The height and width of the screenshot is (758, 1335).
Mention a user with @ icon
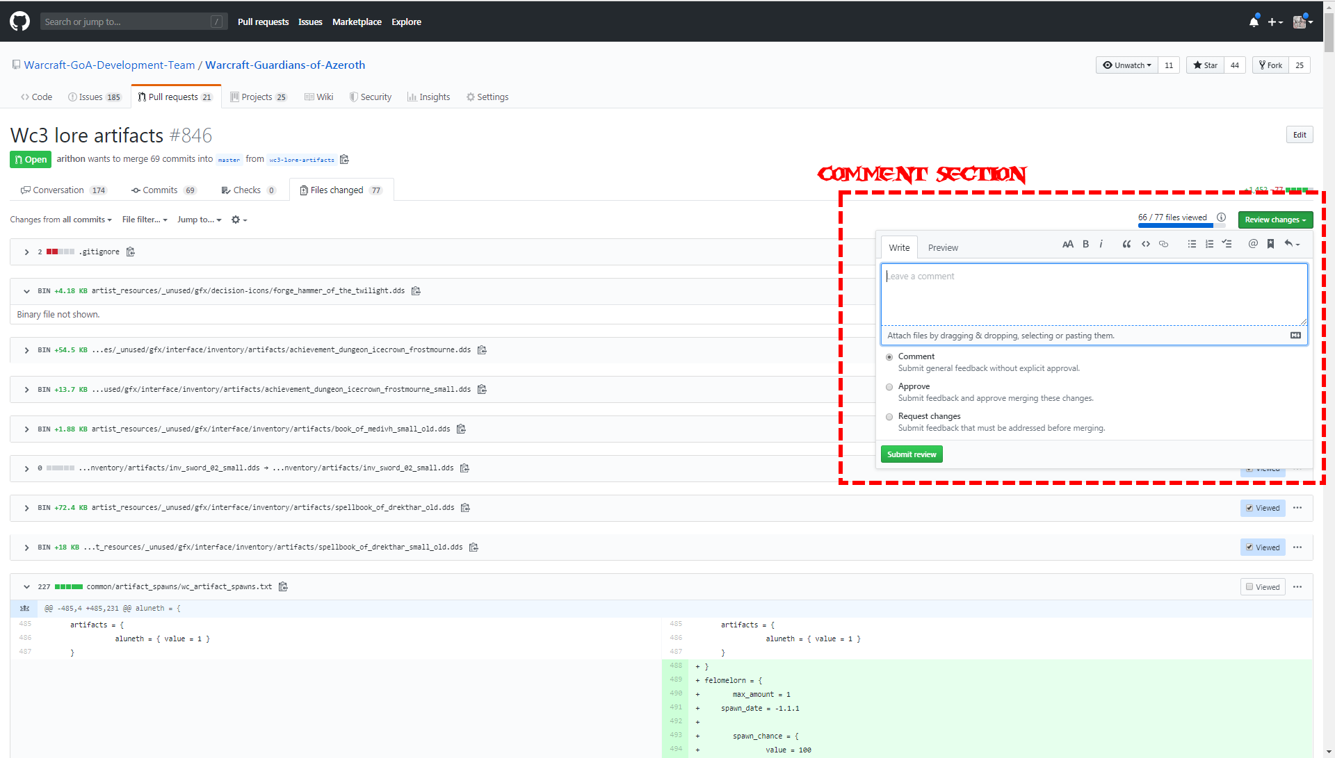(x=1253, y=244)
